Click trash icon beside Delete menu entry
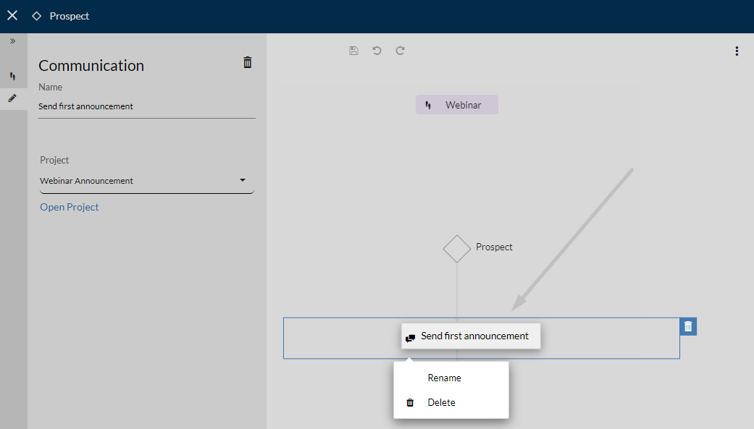This screenshot has height=429, width=754. pos(410,402)
